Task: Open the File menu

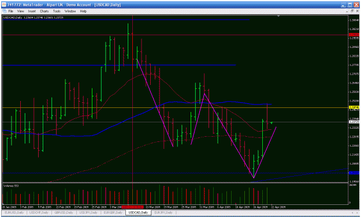Action: pos(10,11)
